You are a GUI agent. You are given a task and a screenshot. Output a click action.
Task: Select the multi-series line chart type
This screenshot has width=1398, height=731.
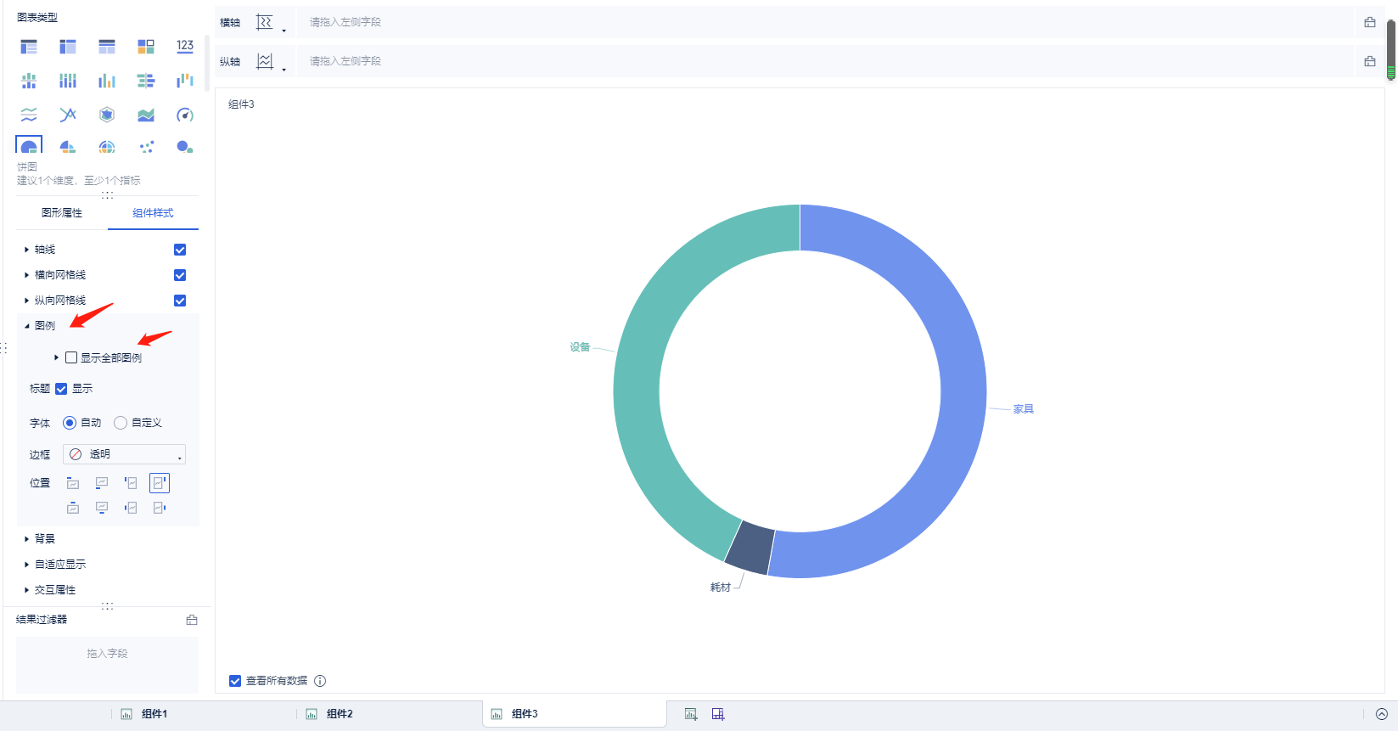(x=68, y=115)
